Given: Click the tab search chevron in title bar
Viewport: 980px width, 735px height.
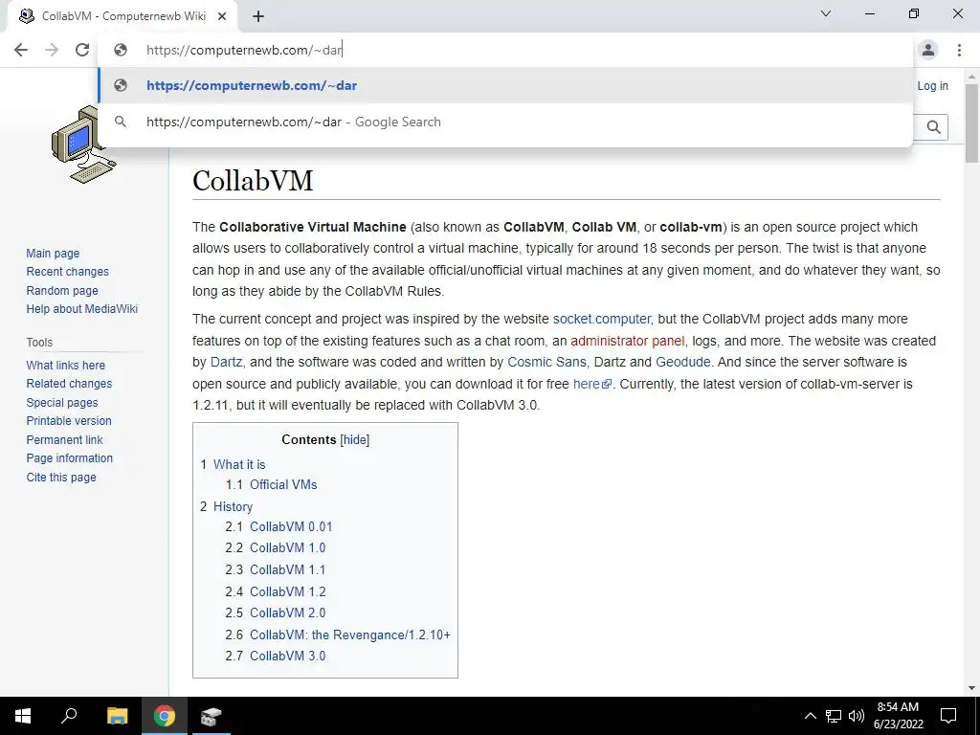Looking at the screenshot, I should 826,13.
